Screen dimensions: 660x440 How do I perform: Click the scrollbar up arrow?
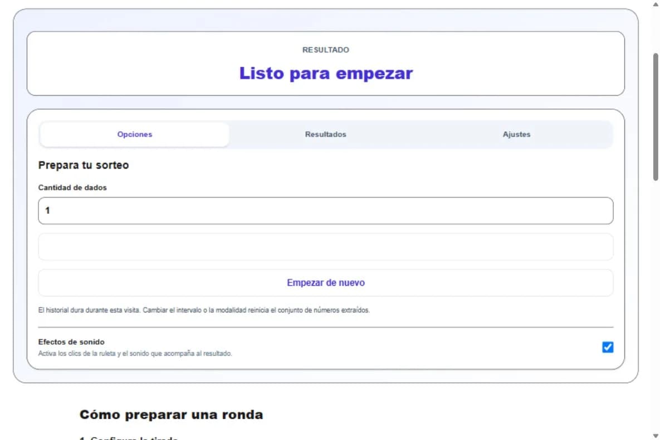656,4
